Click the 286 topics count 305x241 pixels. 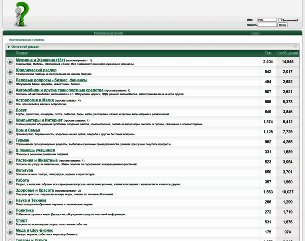coord(268,202)
